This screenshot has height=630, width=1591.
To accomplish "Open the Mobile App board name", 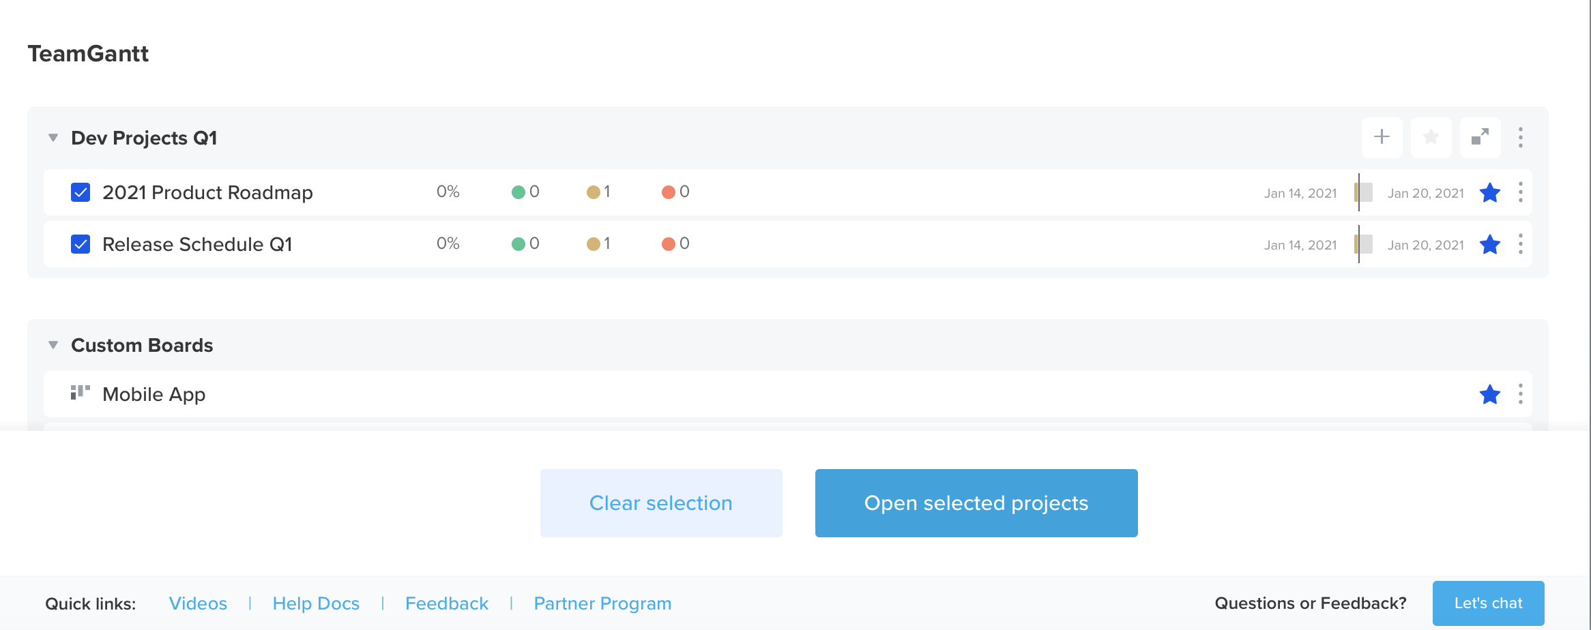I will (x=154, y=395).
